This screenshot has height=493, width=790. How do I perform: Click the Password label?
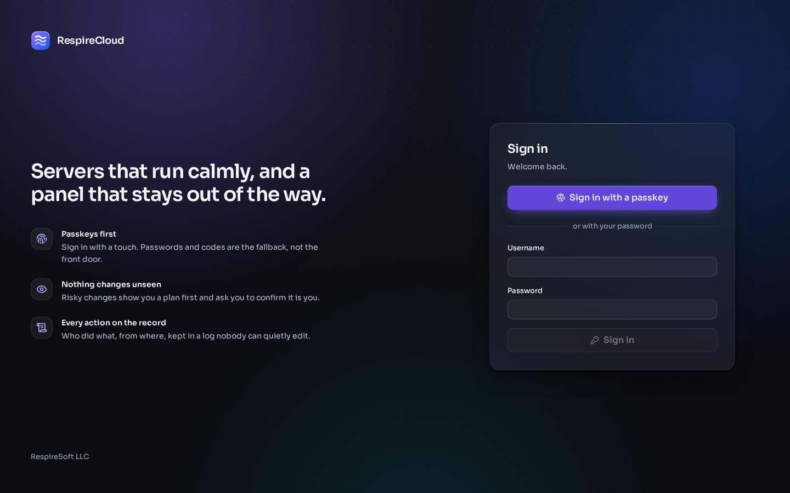[525, 291]
